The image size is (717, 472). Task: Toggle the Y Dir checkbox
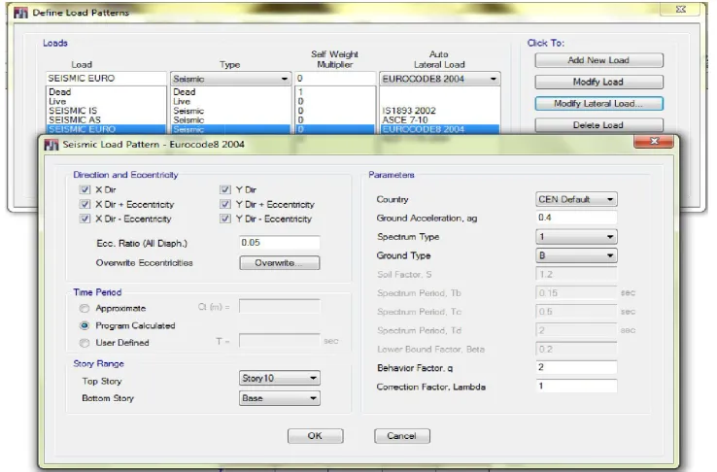225,189
